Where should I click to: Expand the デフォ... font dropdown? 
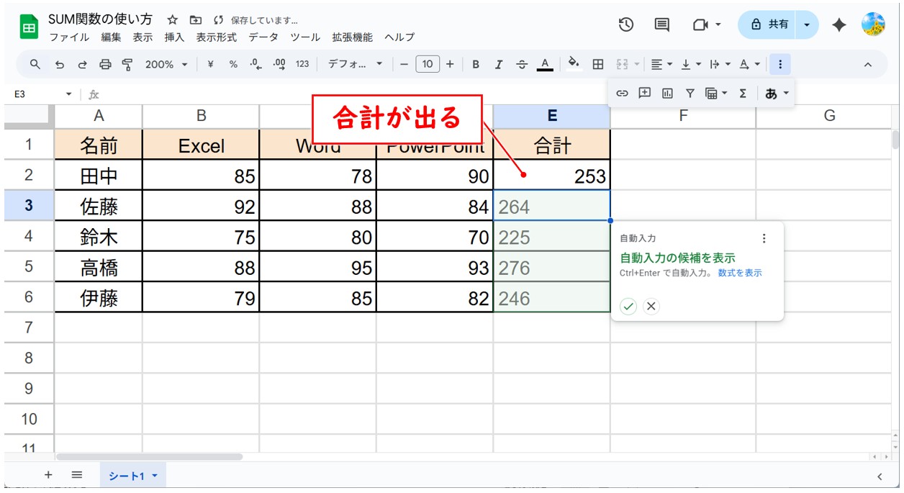pos(356,65)
